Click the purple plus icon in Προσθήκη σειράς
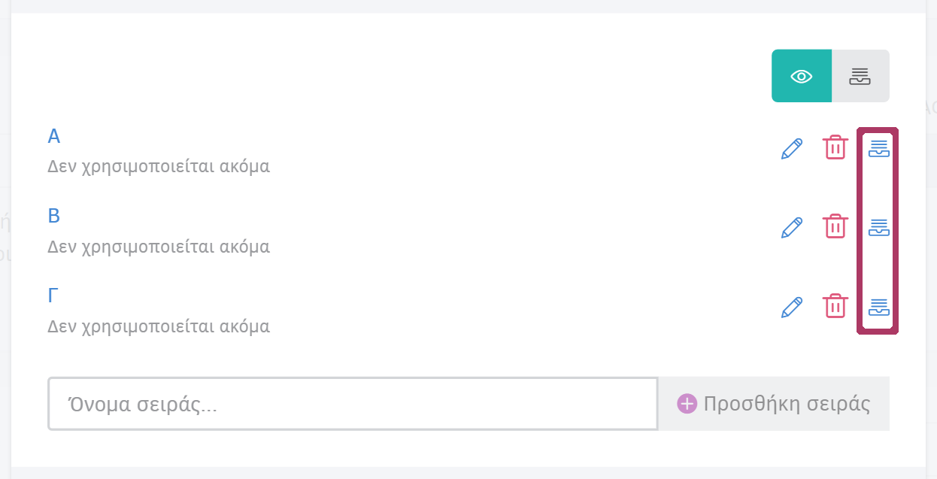 coord(687,404)
